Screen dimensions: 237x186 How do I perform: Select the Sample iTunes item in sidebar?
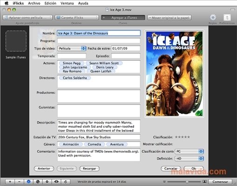[x=16, y=45]
